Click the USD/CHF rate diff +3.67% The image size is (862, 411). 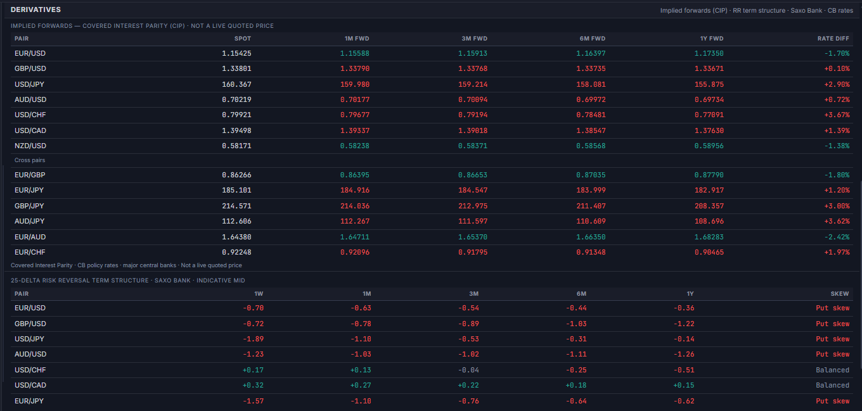click(837, 115)
